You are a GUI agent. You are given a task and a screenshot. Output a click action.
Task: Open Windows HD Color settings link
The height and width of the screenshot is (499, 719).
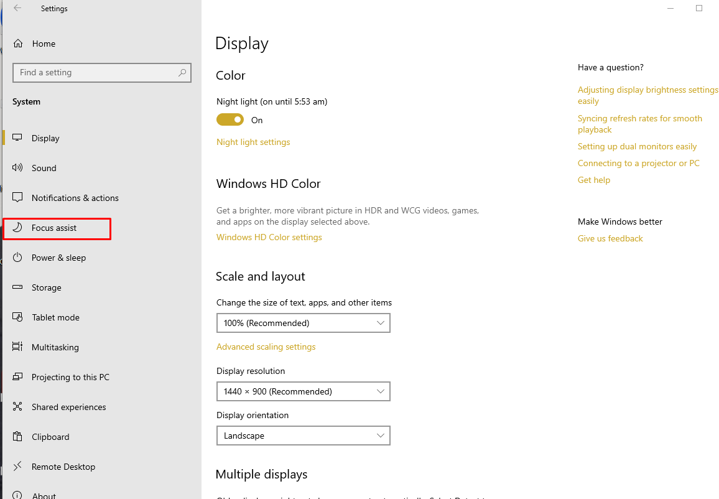(269, 237)
